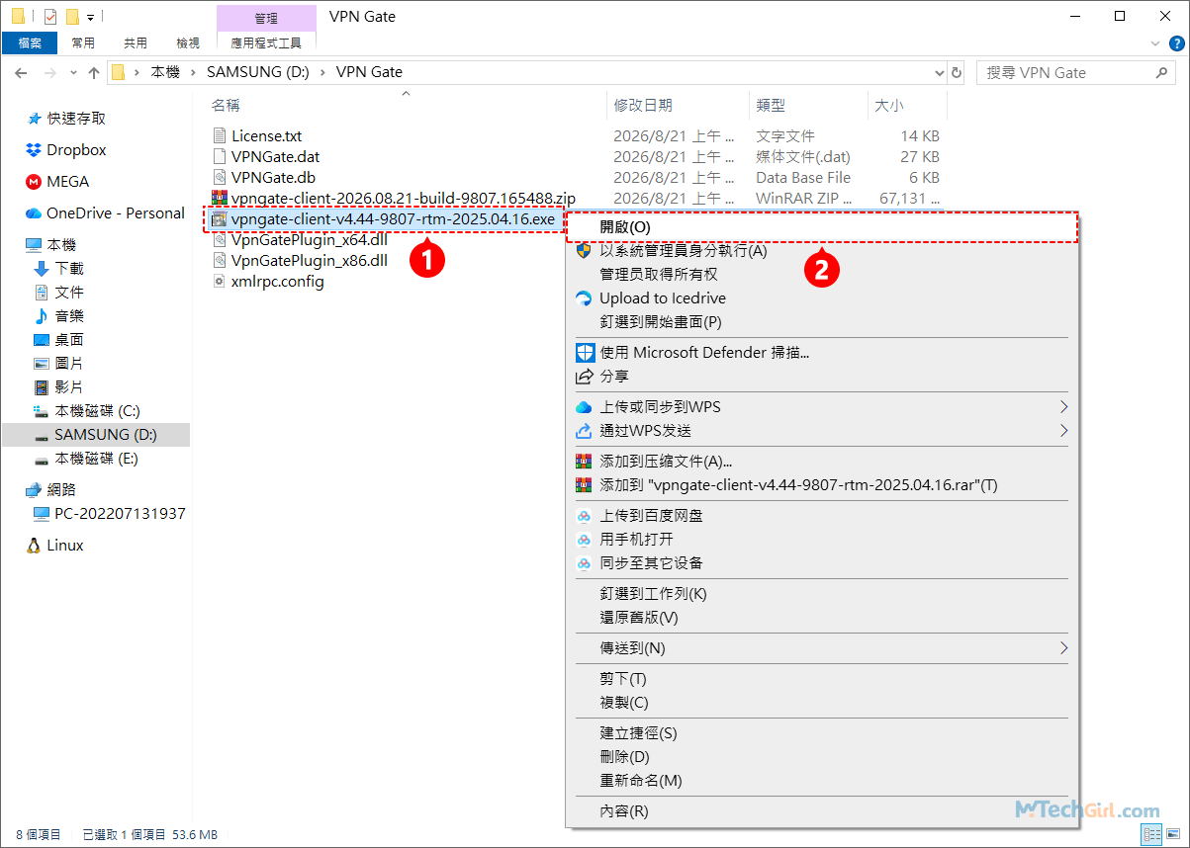Open the 桌面 folder in the sidebar
Viewport: 1190px width, 848px height.
click(69, 339)
